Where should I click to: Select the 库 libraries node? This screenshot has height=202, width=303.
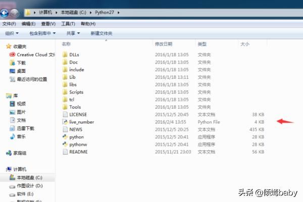point(16,95)
